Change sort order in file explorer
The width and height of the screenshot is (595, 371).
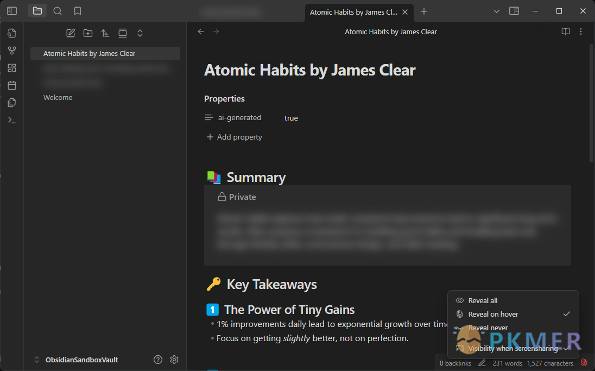(105, 33)
